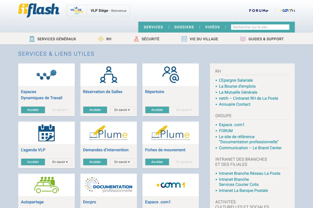Open La Bourse d'emplois link
Image resolution: width=313 pixels, height=208 pixels.
(x=237, y=86)
